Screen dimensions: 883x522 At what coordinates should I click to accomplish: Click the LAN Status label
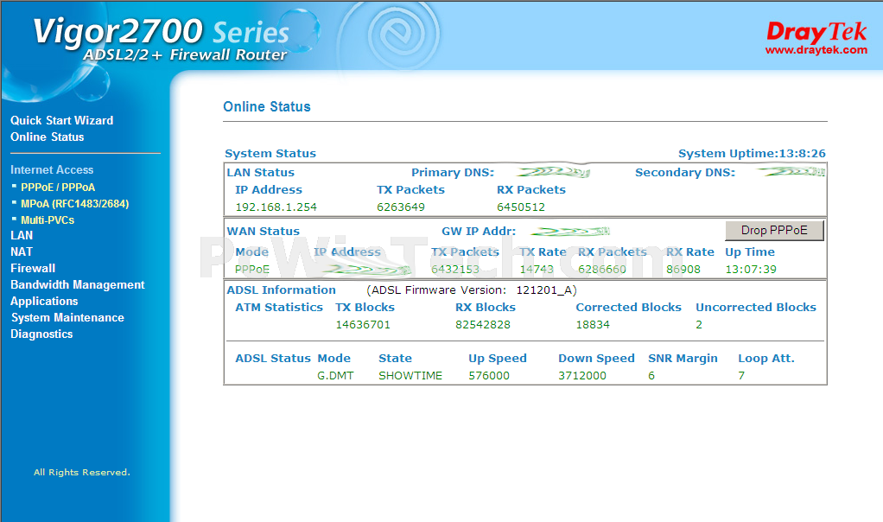pos(260,172)
